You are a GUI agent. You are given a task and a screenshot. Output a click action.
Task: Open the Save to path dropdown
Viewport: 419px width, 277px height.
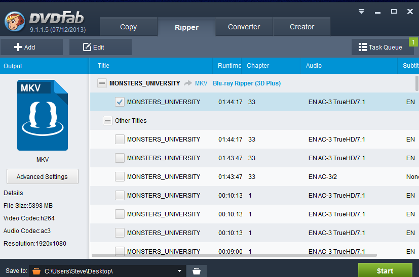[x=179, y=271]
